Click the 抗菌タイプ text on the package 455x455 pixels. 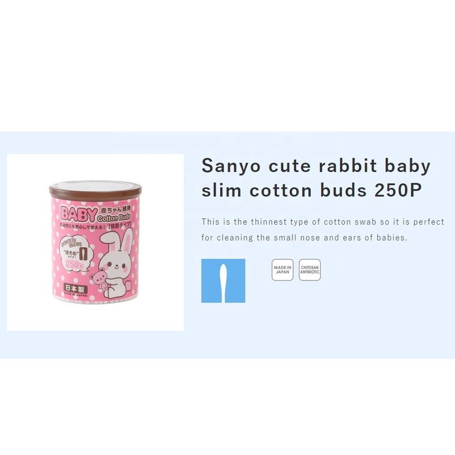[119, 226]
